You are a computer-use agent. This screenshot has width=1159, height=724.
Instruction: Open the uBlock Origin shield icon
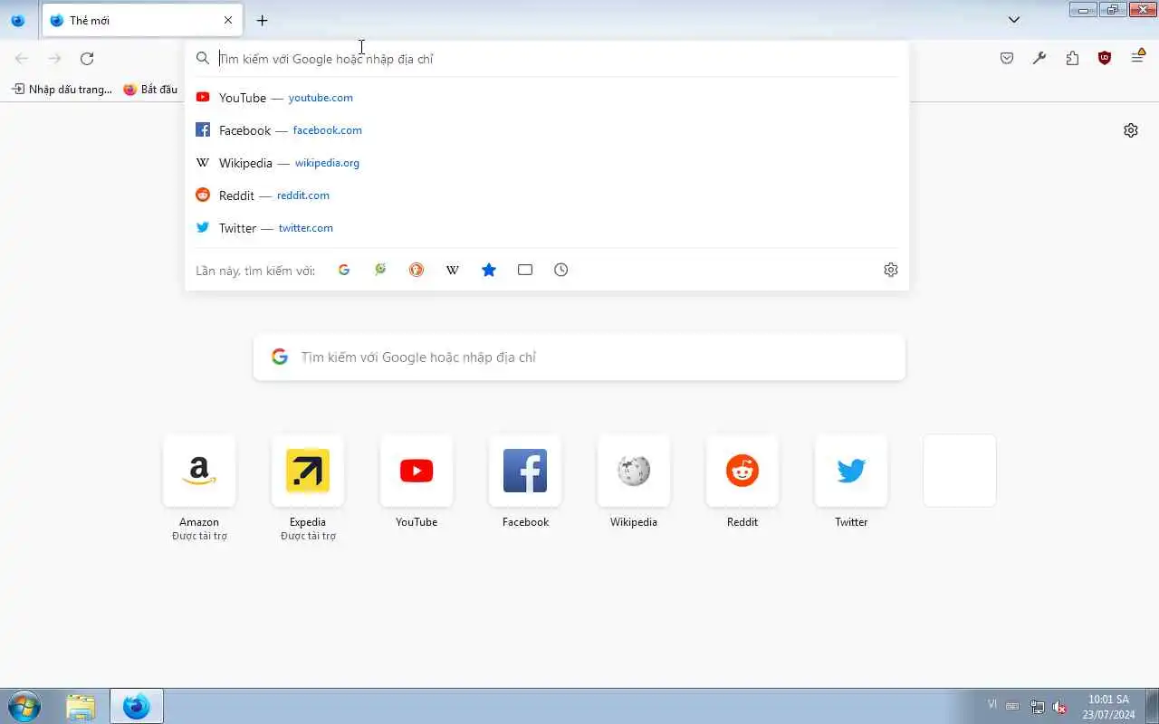[x=1105, y=59]
